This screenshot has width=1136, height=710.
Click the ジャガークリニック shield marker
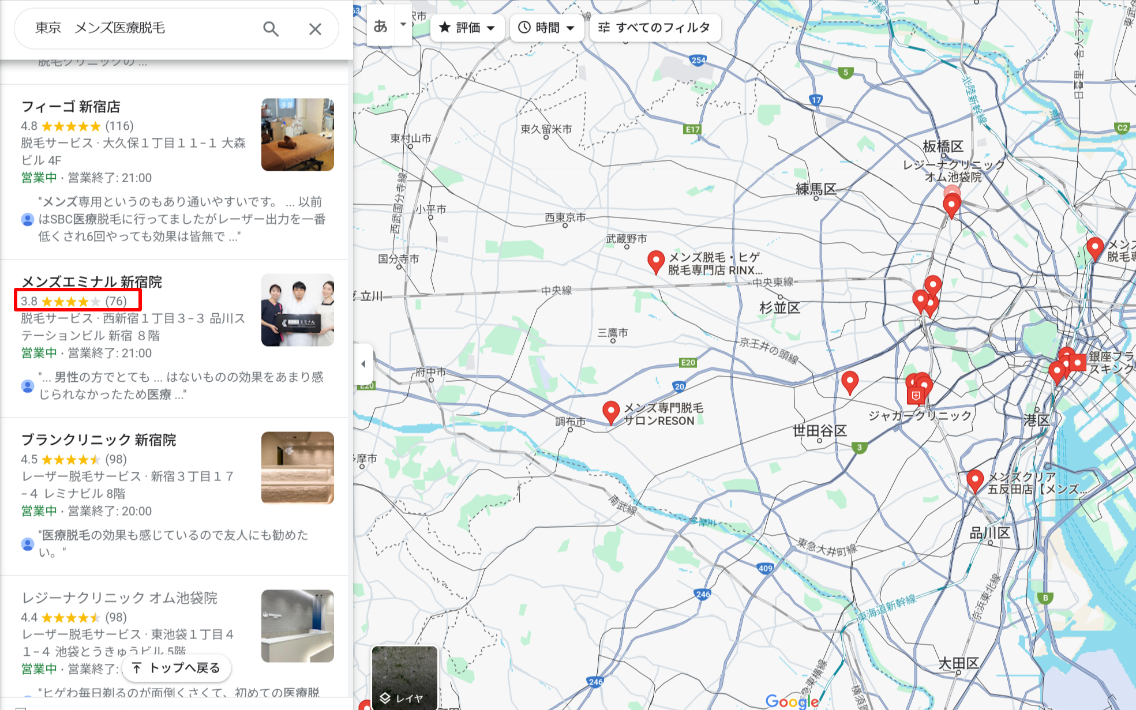click(x=916, y=396)
